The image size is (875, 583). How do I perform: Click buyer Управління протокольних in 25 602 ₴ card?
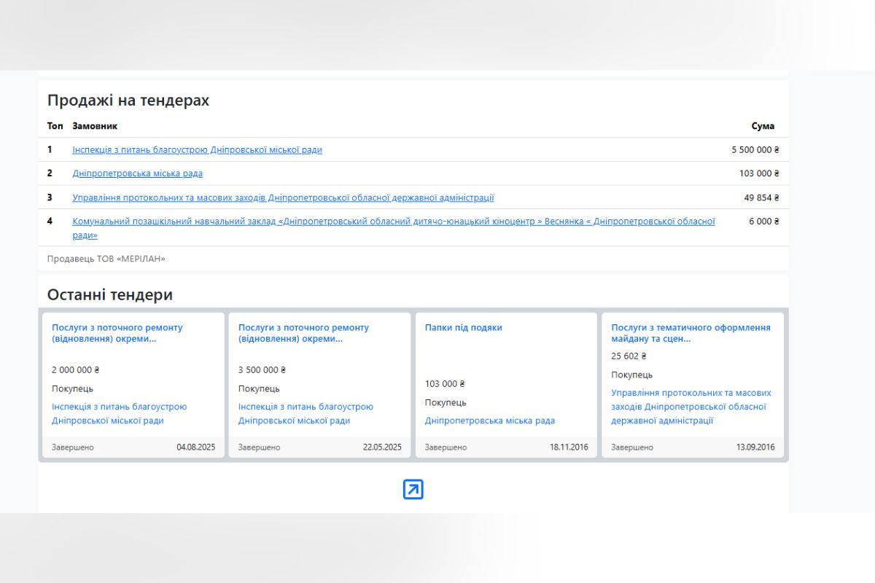tap(690, 407)
